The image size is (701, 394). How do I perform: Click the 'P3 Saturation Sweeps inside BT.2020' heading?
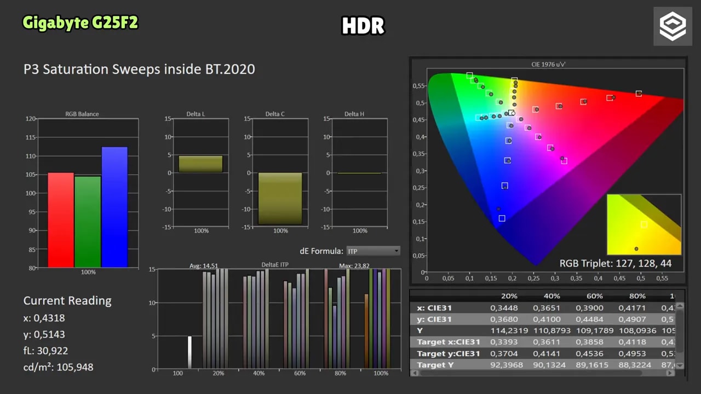(x=139, y=69)
